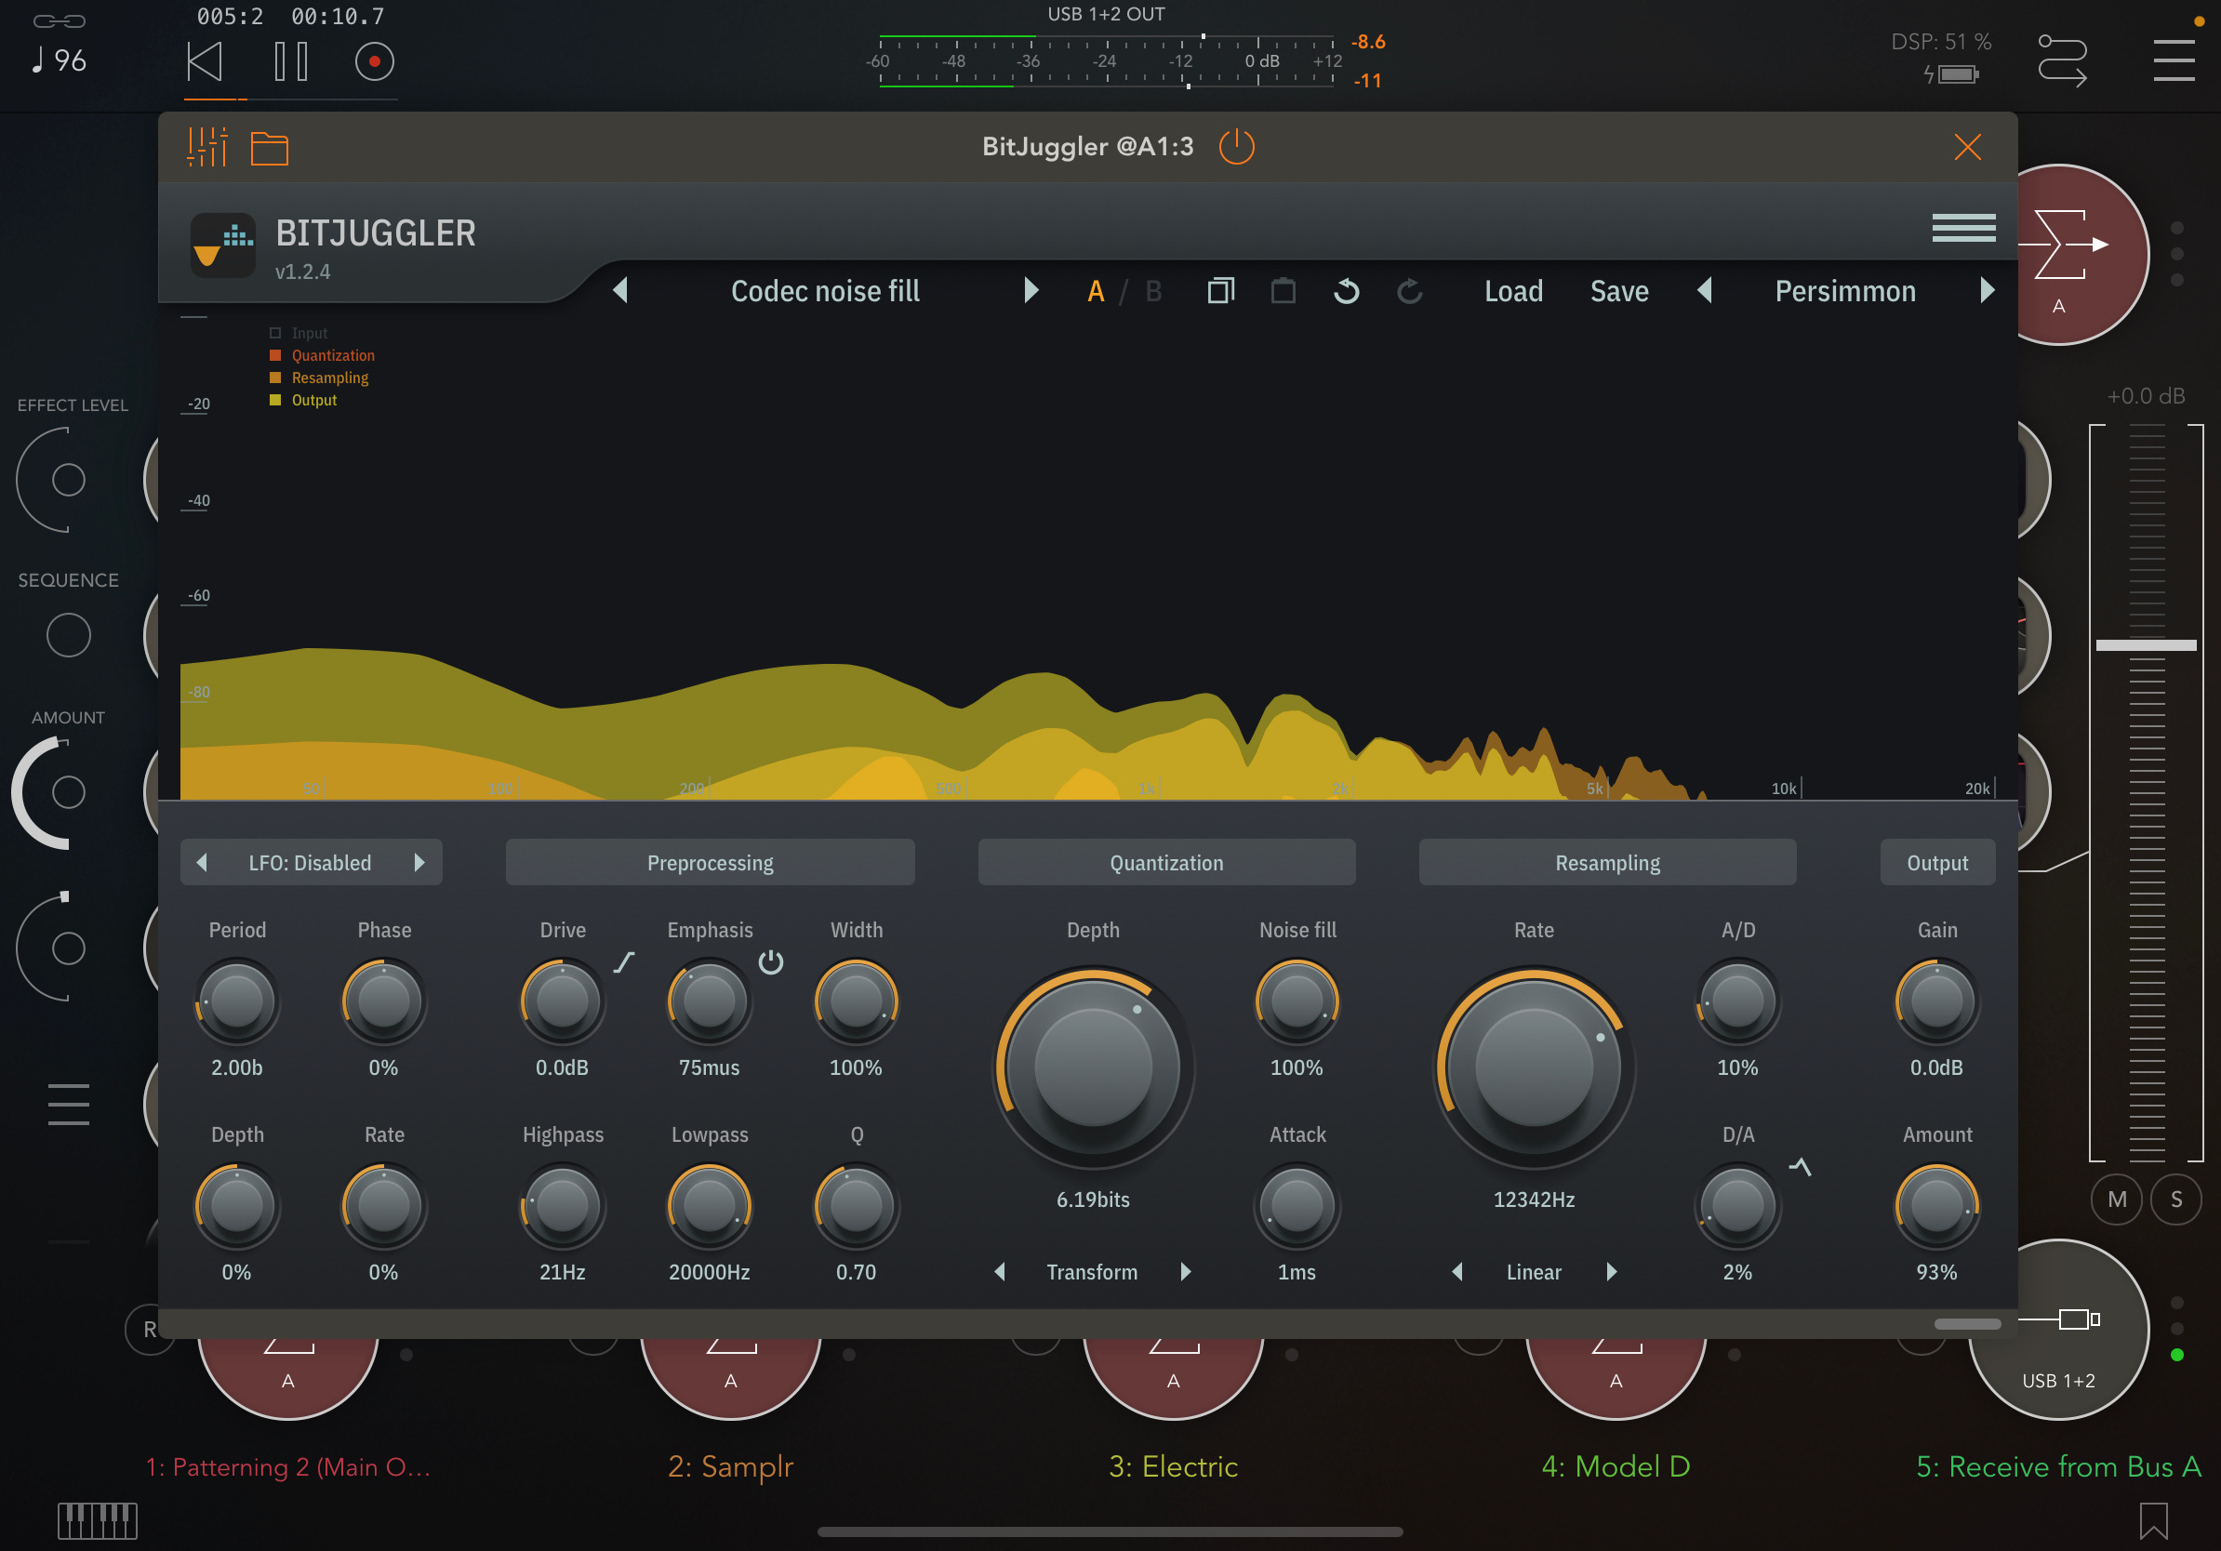Viewport: 2221px width, 1551px height.
Task: Click the routing arrows icon
Action: tap(2061, 61)
